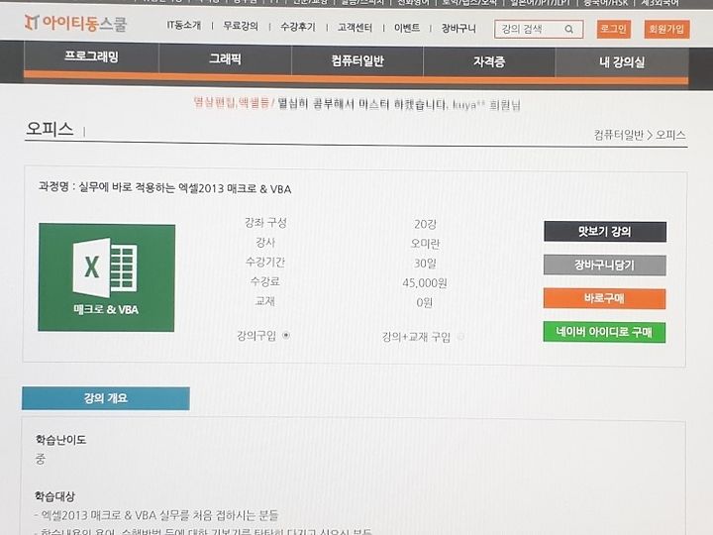Click the 학습대상 heading
The image size is (713, 535).
(55, 496)
